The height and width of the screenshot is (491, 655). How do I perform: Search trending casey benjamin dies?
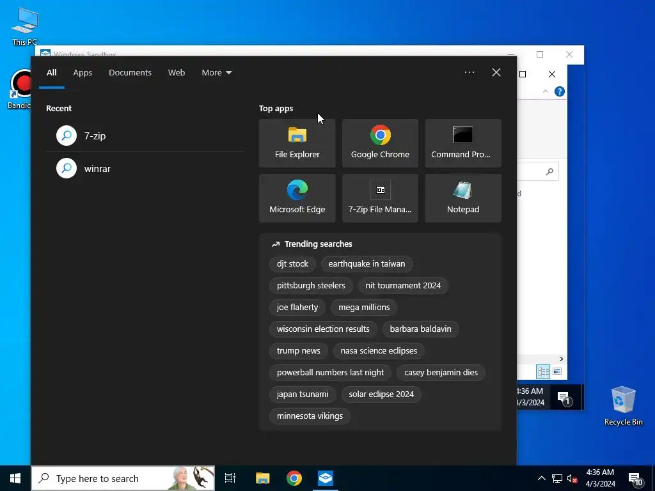[441, 373]
